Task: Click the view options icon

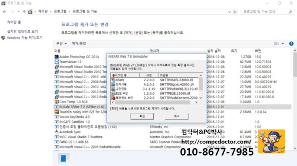Action: click(277, 44)
